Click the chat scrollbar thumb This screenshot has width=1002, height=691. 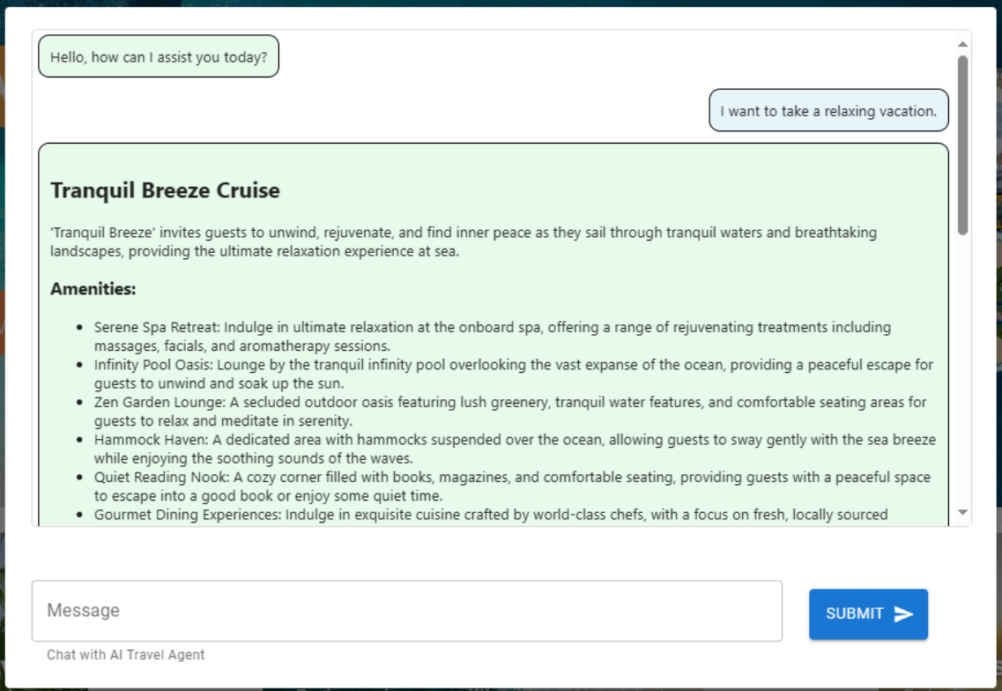tap(962, 145)
